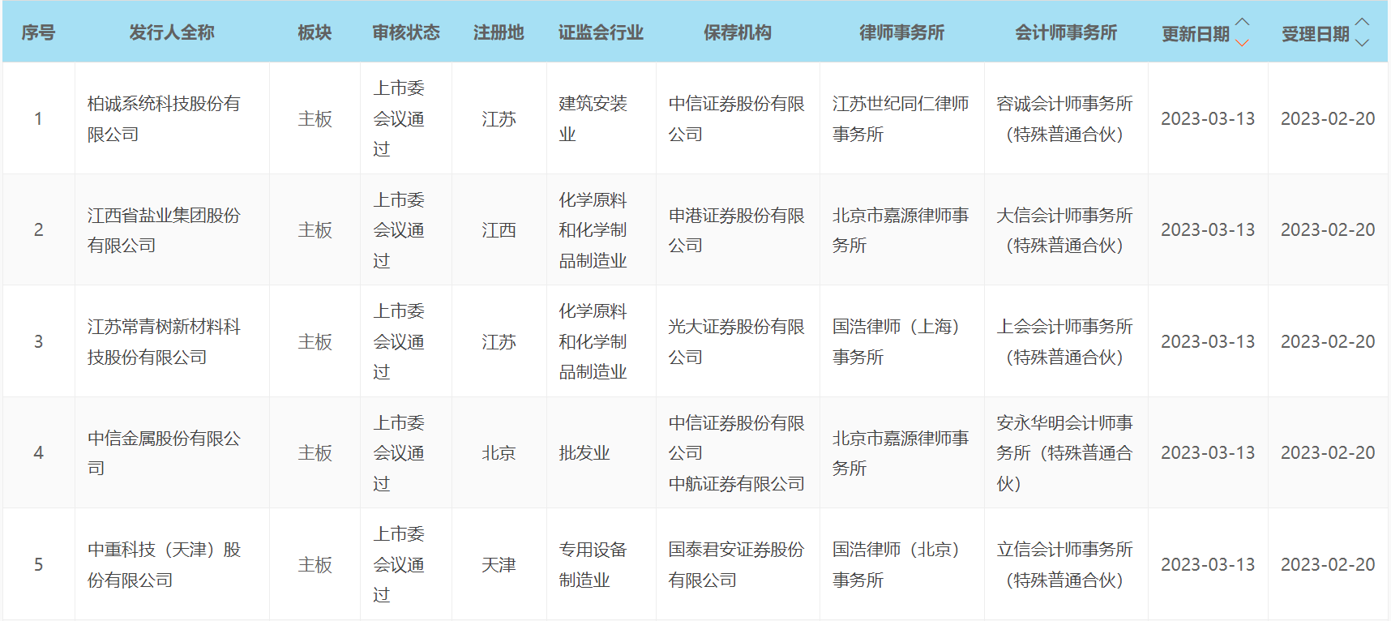
Task: Click 2023-03-13 update date in row 1
Action: point(1208,118)
